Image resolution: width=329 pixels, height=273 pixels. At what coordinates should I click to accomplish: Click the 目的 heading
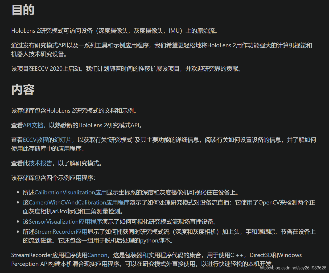(x=23, y=10)
